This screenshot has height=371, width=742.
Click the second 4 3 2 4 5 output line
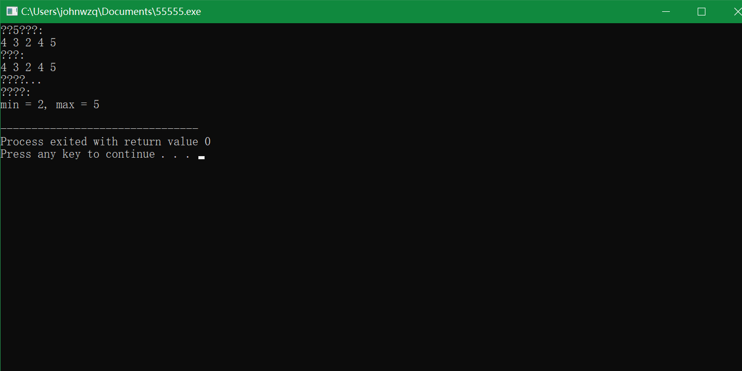click(28, 67)
